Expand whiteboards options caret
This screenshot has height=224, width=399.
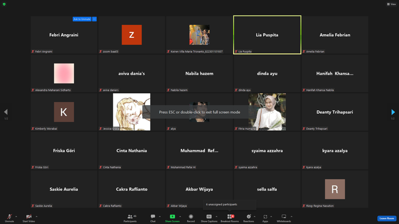click(291, 217)
